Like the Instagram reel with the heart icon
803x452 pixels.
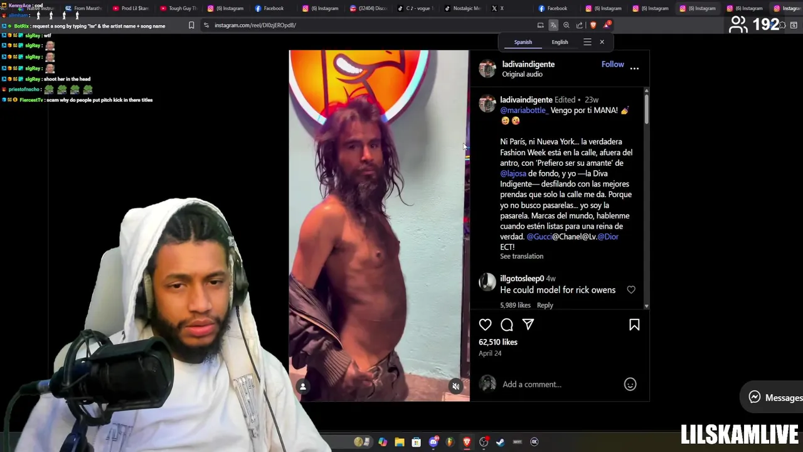485,325
